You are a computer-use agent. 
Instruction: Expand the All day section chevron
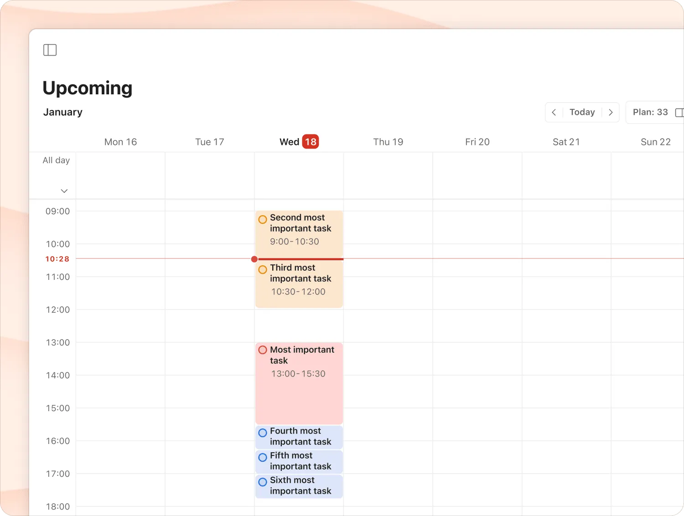tap(64, 191)
